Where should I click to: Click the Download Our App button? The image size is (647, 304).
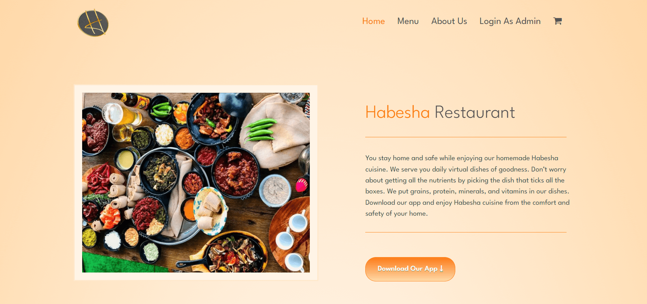tap(410, 269)
